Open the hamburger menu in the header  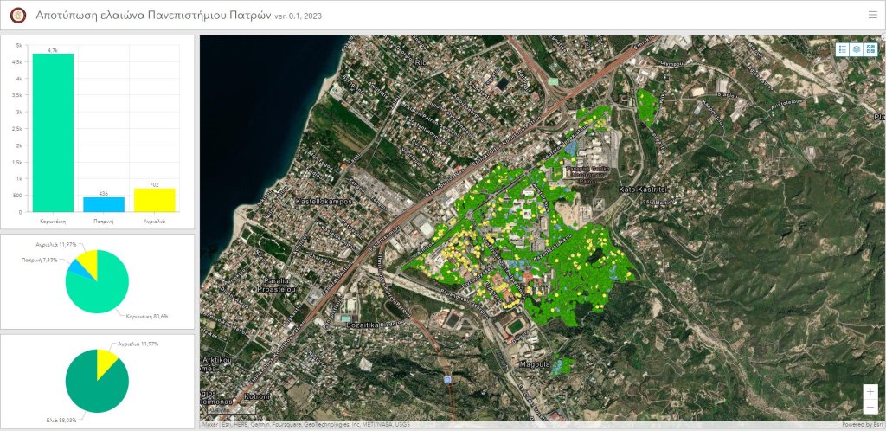coord(872,15)
